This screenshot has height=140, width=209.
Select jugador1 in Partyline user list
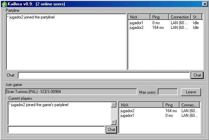[136, 23]
